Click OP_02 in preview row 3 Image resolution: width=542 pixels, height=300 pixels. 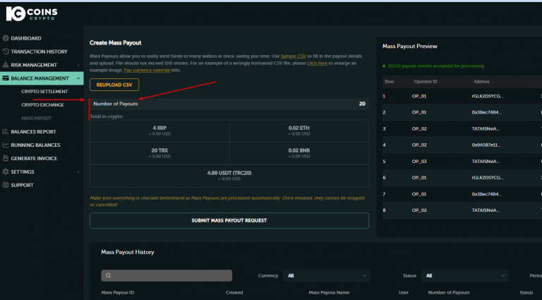click(x=419, y=128)
